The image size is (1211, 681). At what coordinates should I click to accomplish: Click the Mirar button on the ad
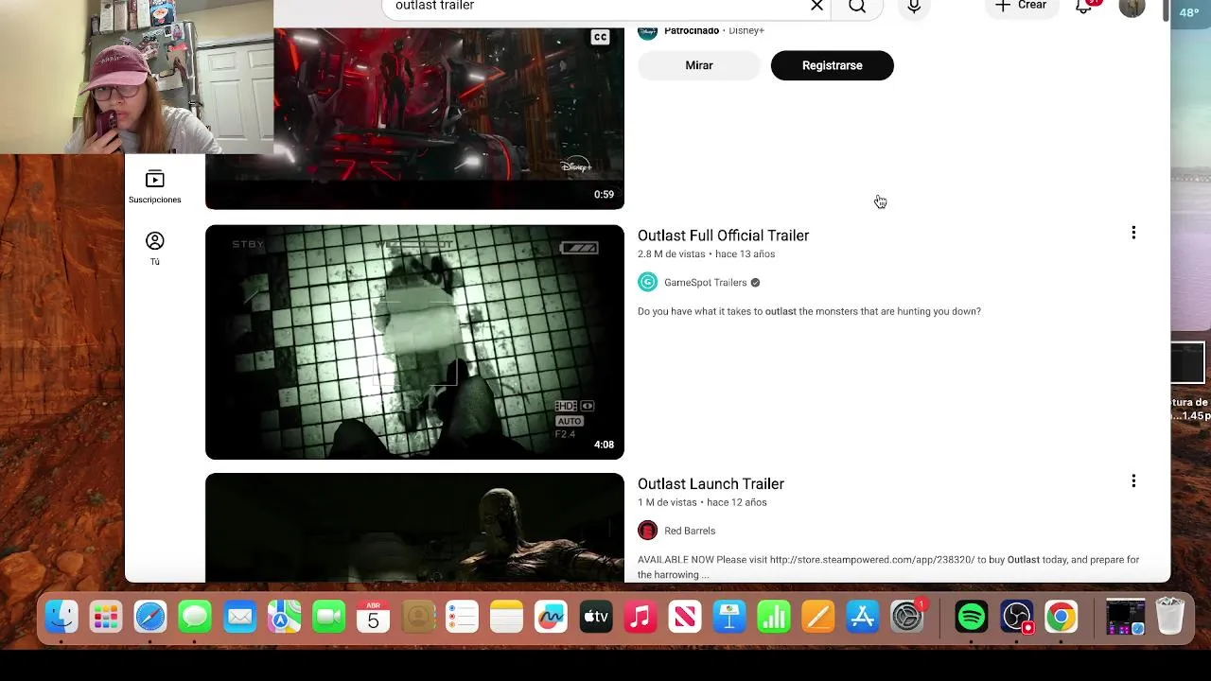[699, 65]
